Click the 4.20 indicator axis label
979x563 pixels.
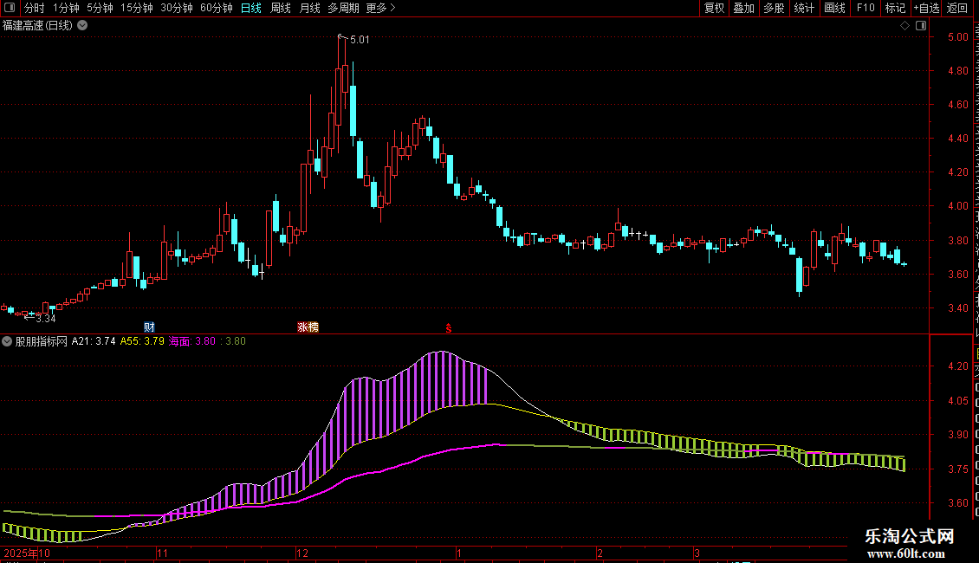957,366
